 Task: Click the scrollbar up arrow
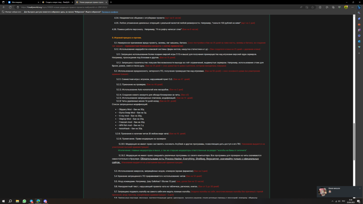354,16
